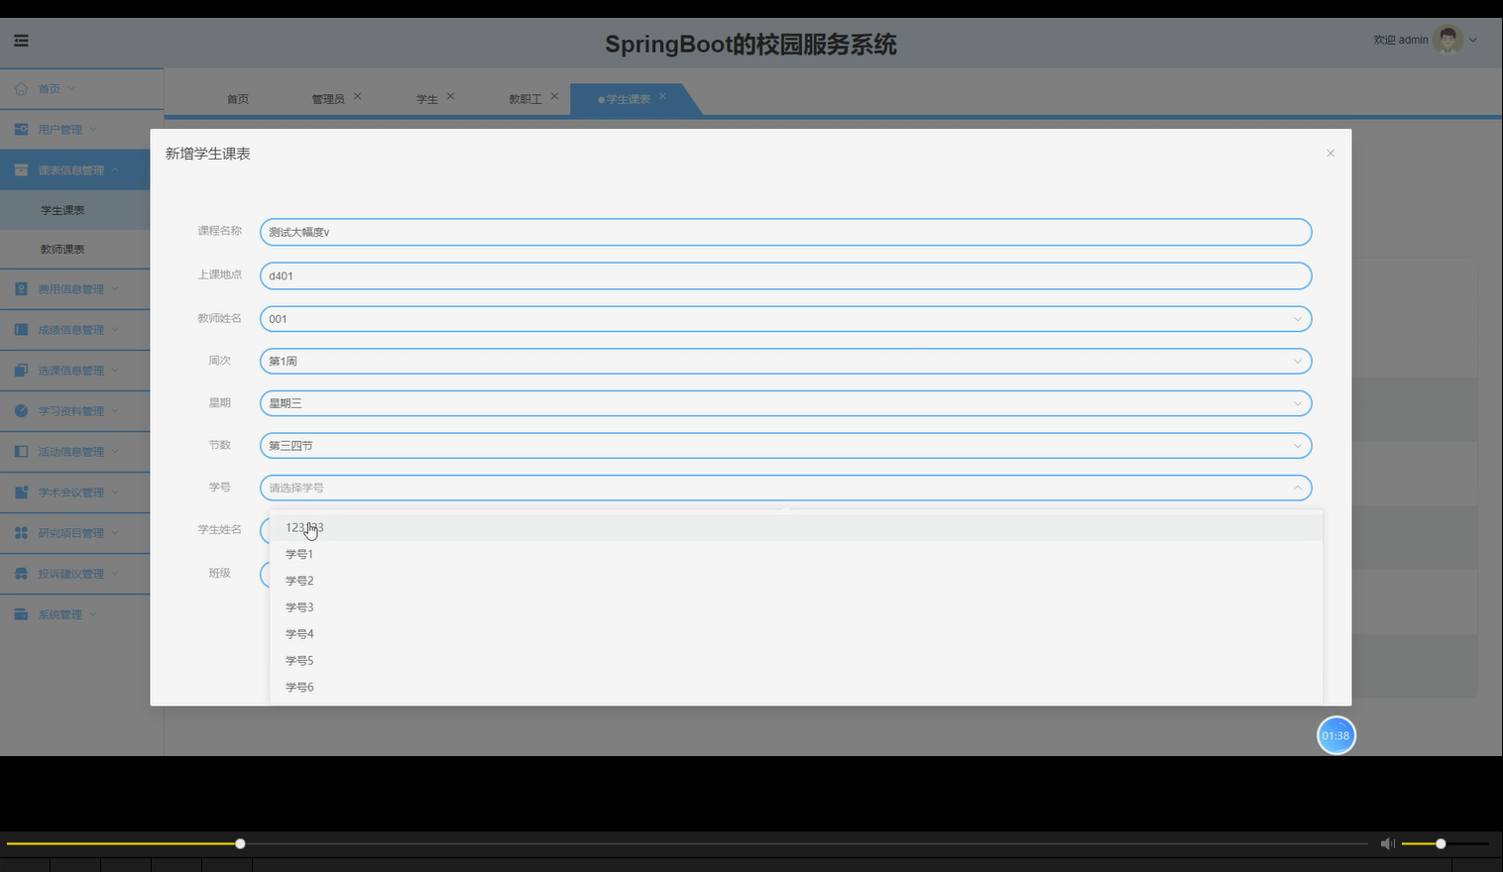
Task: Click the 成绩信息管理 sidebar icon
Action: click(x=21, y=329)
